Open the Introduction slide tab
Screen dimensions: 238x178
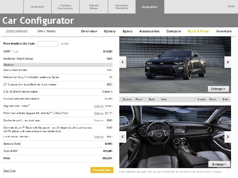pyautogui.click(x=37, y=7)
